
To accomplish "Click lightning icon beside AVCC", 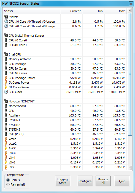I will click(6, 148).
